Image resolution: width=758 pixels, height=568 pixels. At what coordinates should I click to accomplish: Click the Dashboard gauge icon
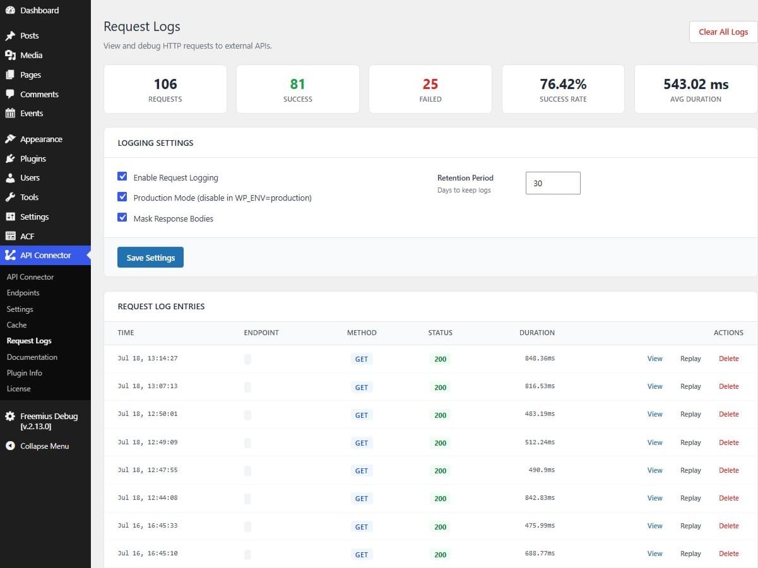[x=10, y=10]
